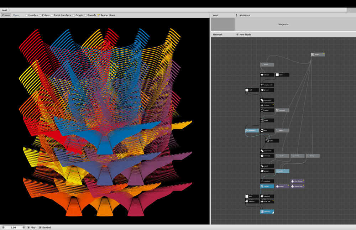Switch to the Data tab
Screen dimensions: 356x230
coord(16,15)
